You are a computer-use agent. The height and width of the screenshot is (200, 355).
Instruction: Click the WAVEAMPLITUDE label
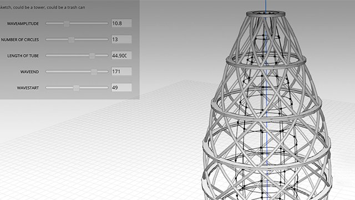tap(23, 23)
